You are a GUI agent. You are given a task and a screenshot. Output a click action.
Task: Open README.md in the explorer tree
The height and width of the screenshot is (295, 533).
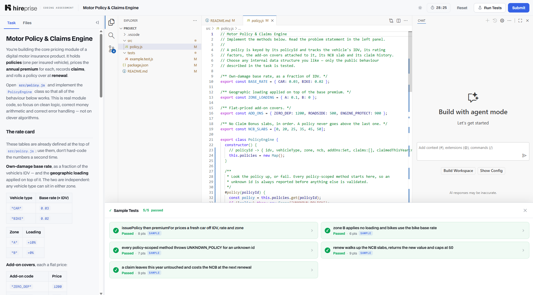138,71
